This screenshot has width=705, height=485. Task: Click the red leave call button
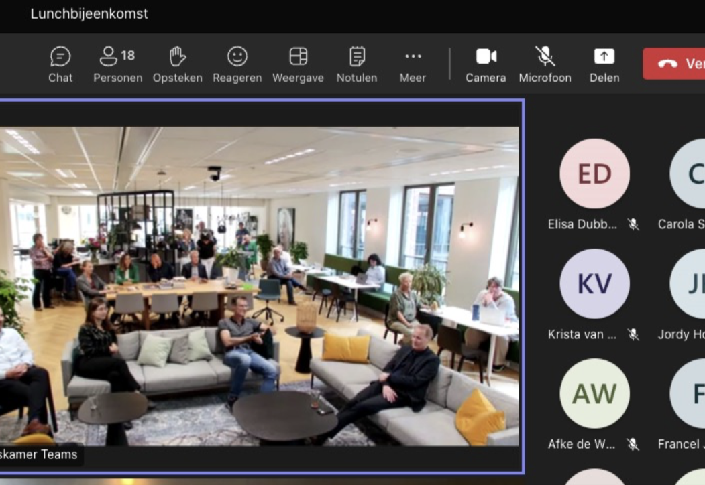673,64
